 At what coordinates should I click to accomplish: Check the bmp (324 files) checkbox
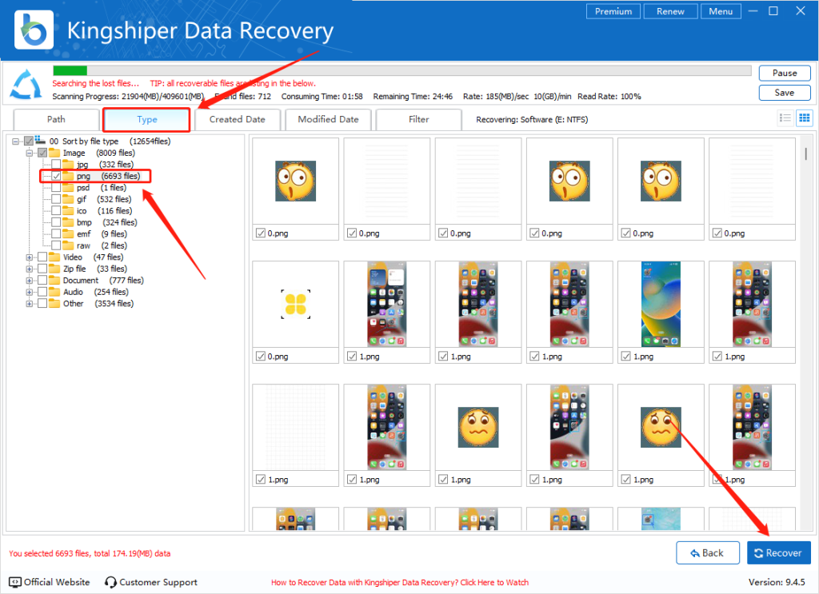pyautogui.click(x=56, y=222)
